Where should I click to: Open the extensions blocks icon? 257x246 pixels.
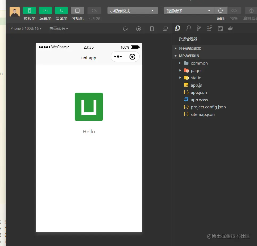point(209,28)
